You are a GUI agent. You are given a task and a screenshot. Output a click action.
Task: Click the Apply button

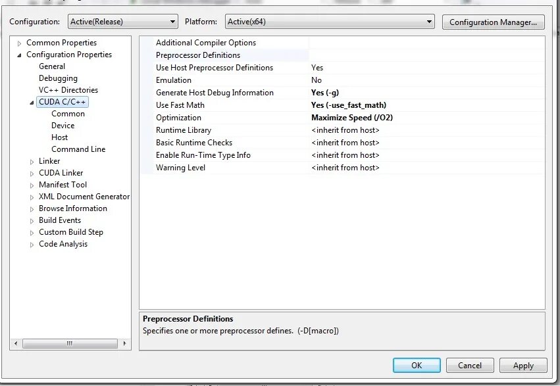[x=523, y=366]
